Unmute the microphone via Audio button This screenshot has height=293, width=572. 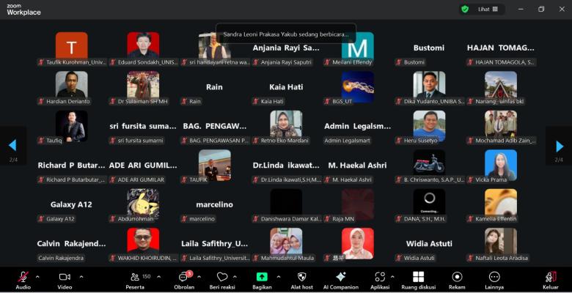23,277
